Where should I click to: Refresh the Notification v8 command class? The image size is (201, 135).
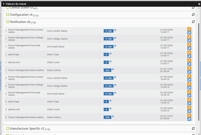click(193, 22)
